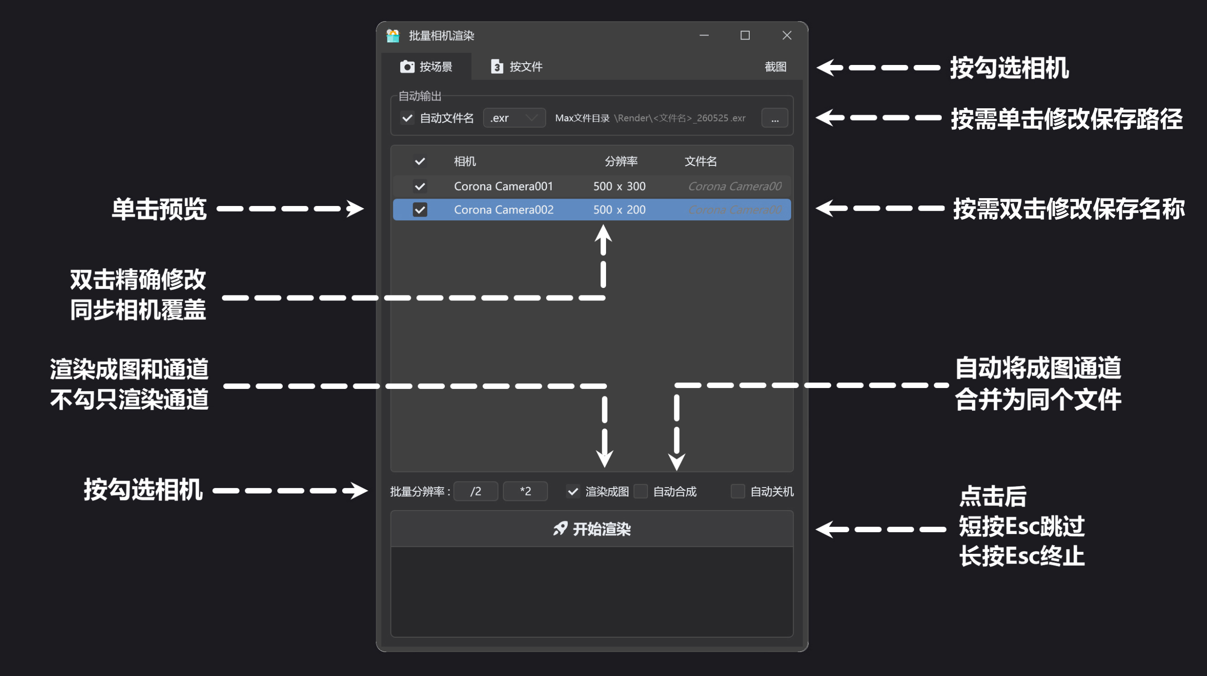1207x676 pixels.
Task: Uncheck the Corona Camera001 checkbox
Action: tap(420, 187)
